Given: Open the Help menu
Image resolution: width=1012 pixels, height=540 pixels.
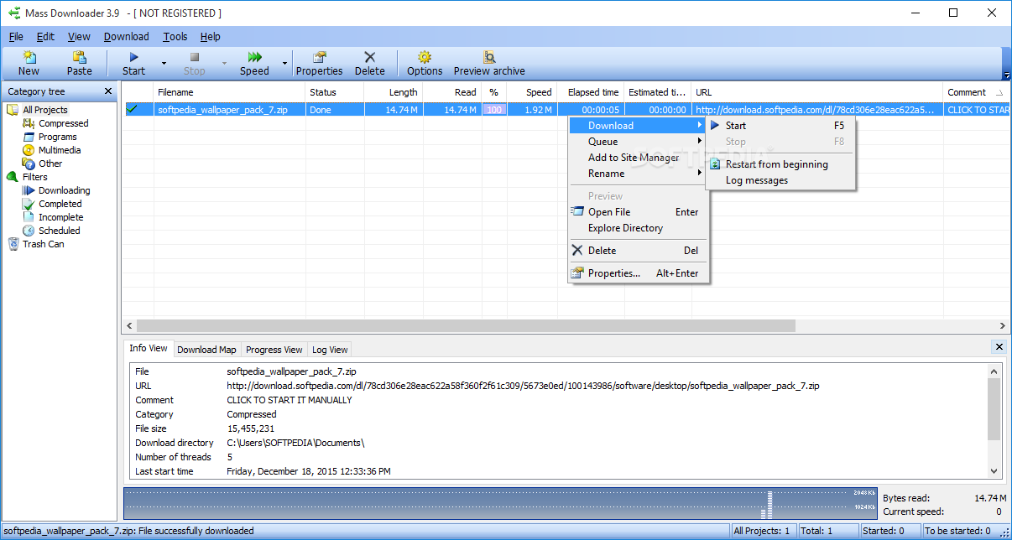Looking at the screenshot, I should coord(211,37).
